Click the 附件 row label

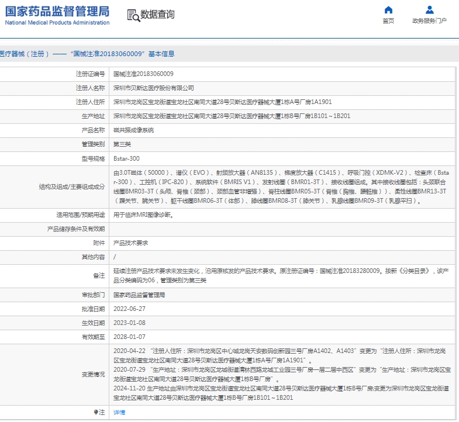[x=99, y=243]
